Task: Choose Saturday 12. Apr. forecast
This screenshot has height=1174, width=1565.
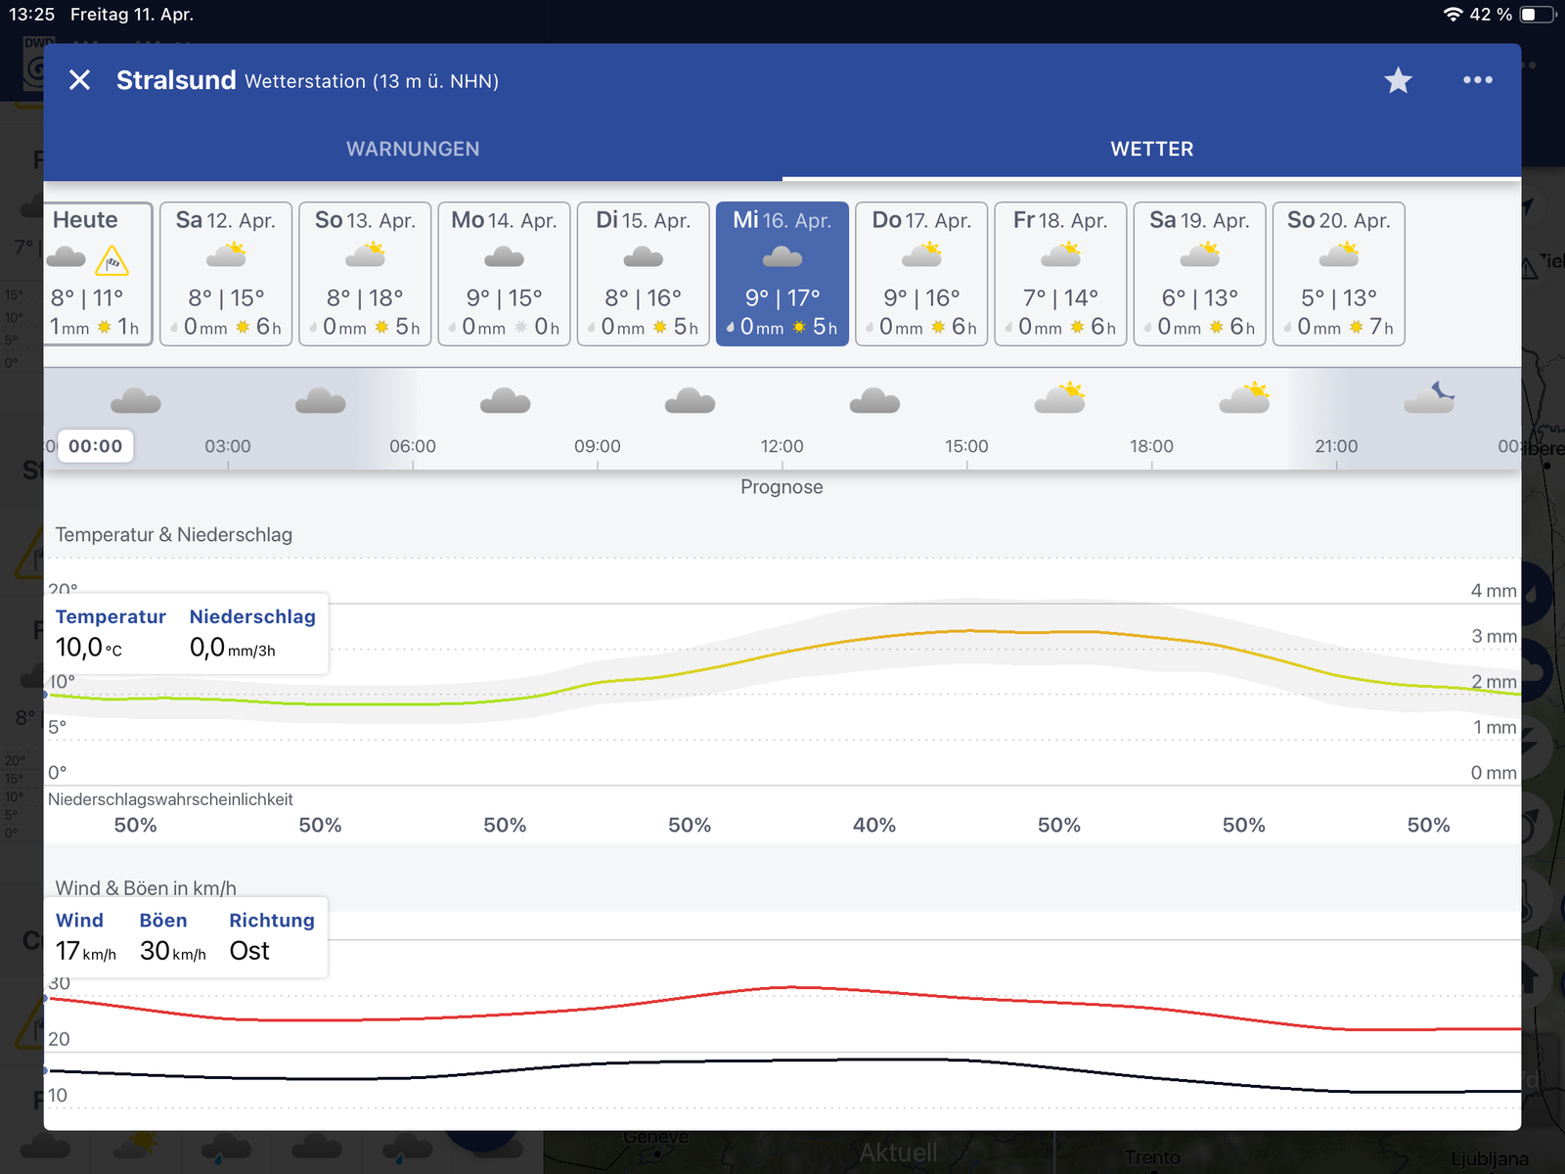Action: (226, 274)
